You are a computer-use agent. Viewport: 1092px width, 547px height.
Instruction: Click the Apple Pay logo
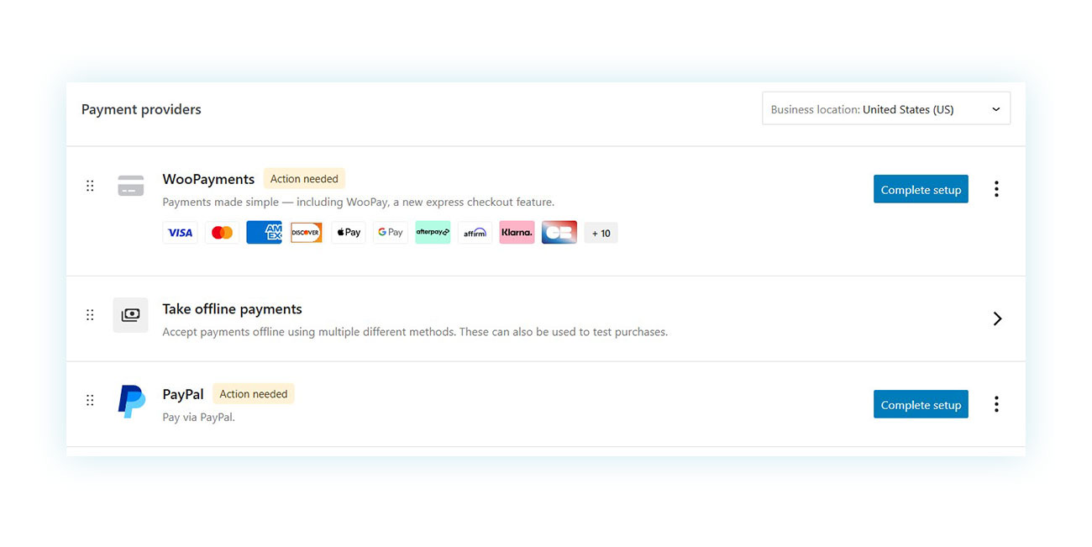coord(348,233)
